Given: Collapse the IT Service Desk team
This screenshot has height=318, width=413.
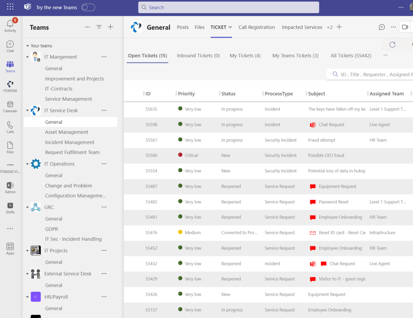Looking at the screenshot, I should 27,110.
